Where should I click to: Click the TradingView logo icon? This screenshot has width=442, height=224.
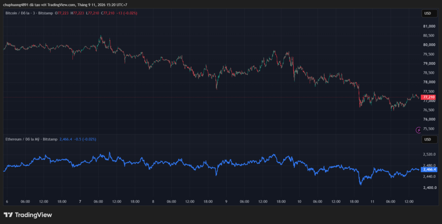click(8, 215)
